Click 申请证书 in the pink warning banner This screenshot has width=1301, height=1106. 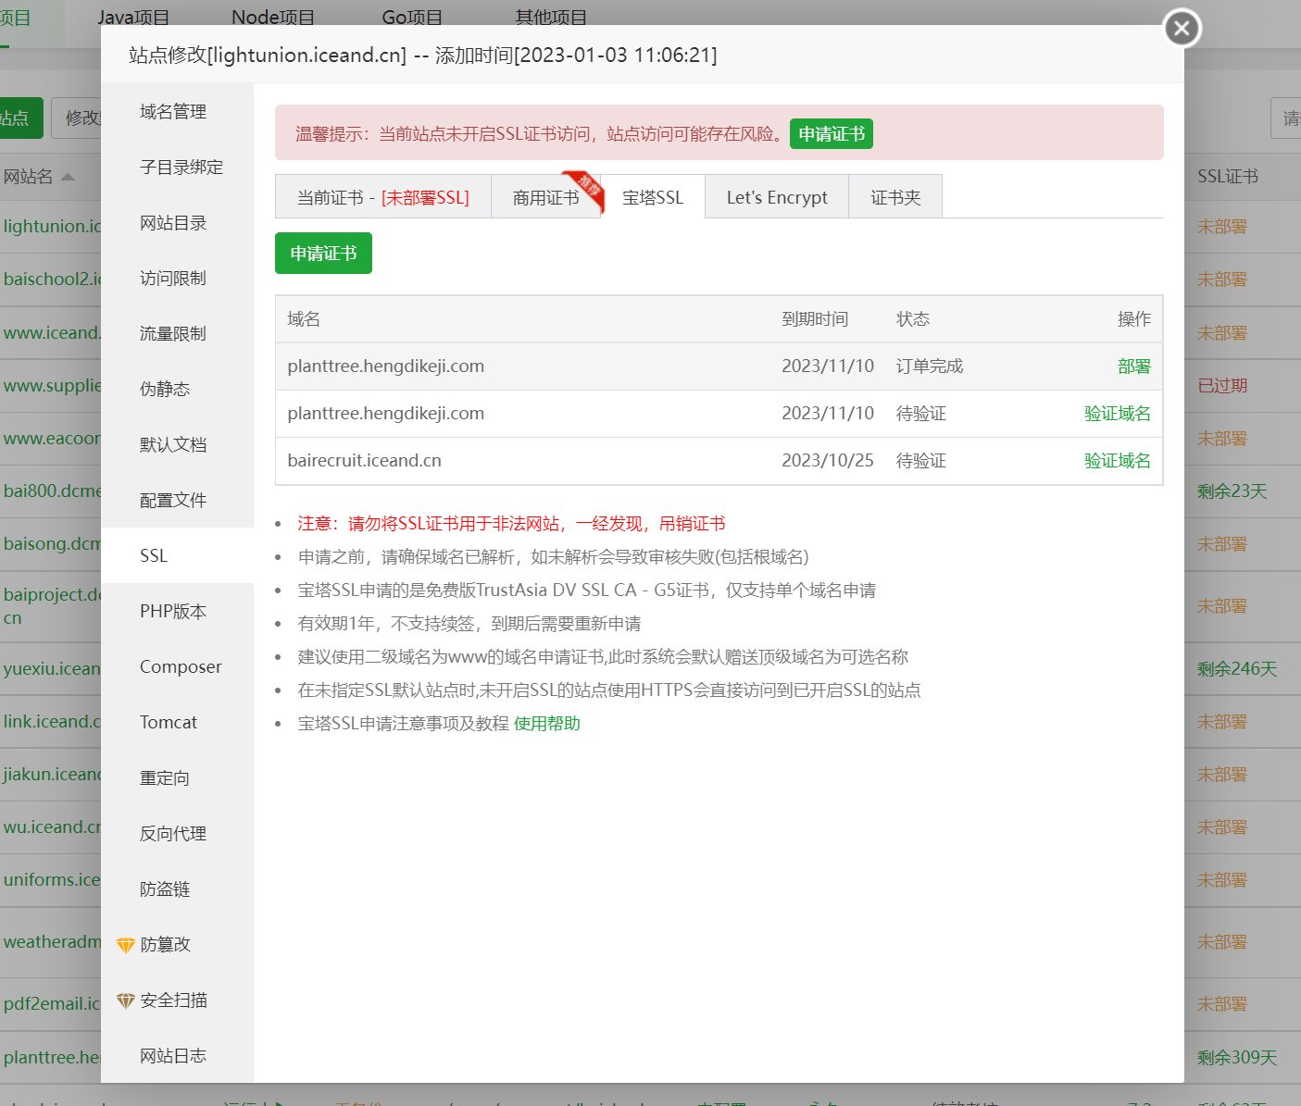[831, 134]
